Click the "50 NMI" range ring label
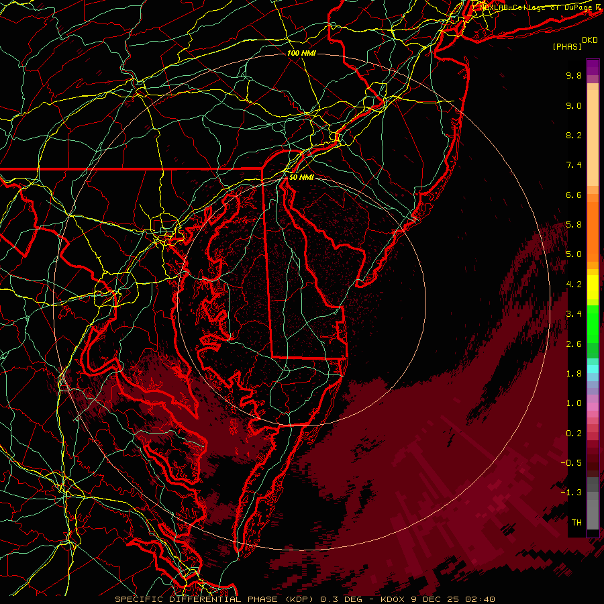Viewport: 604px width, 604px height. 301,177
